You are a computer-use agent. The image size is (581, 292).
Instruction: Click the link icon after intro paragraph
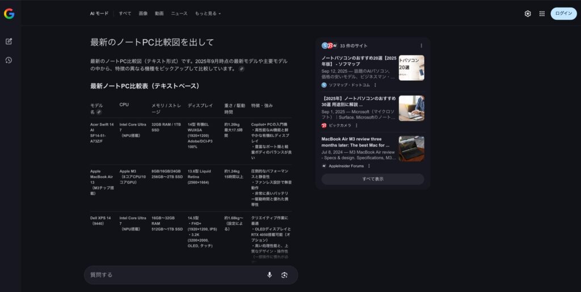(242, 68)
